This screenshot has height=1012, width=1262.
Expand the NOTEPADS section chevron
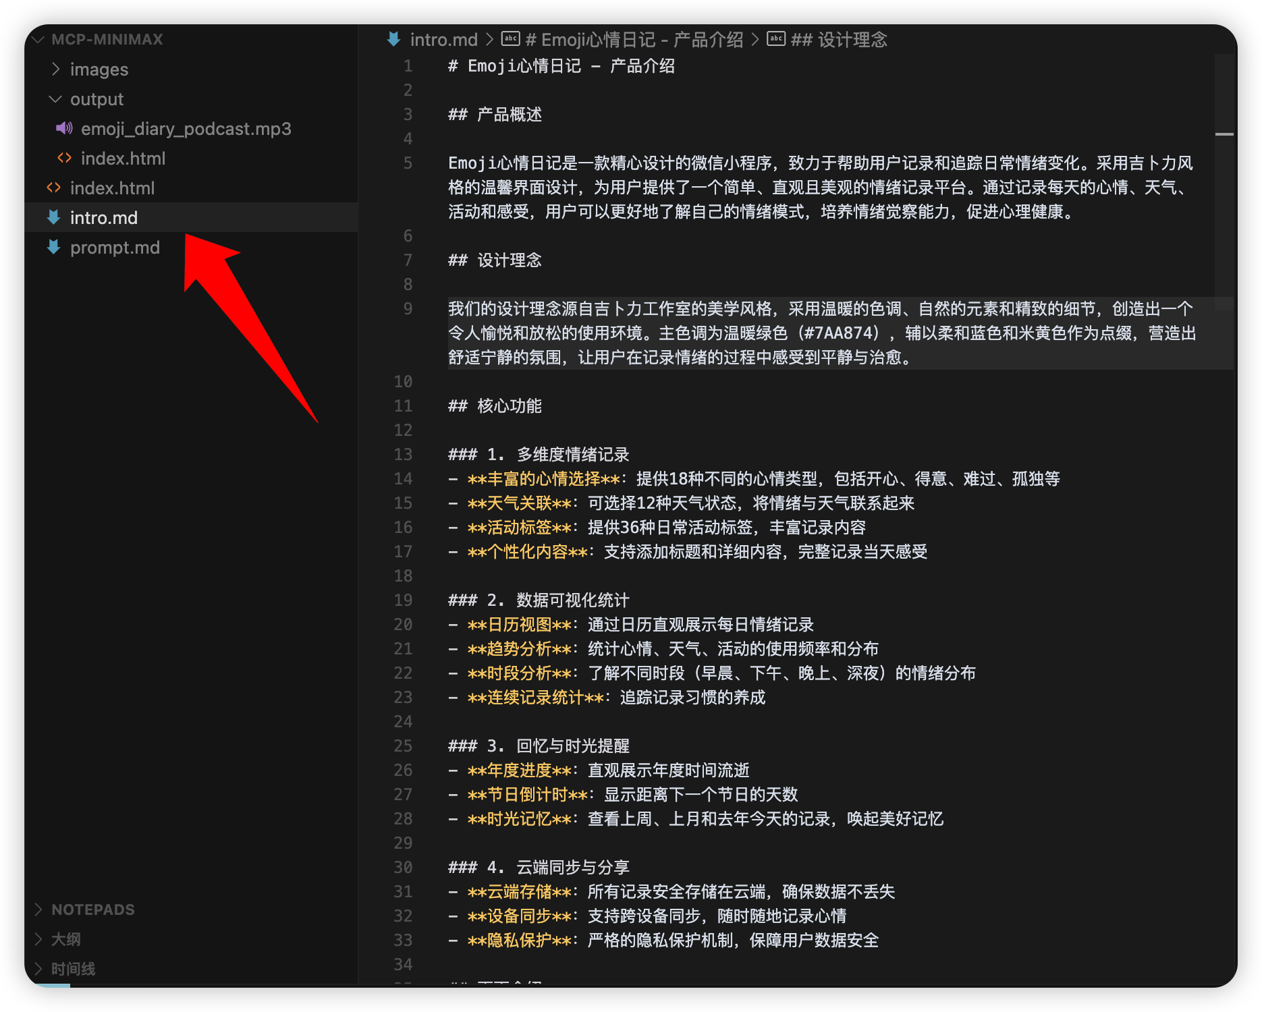coord(38,909)
